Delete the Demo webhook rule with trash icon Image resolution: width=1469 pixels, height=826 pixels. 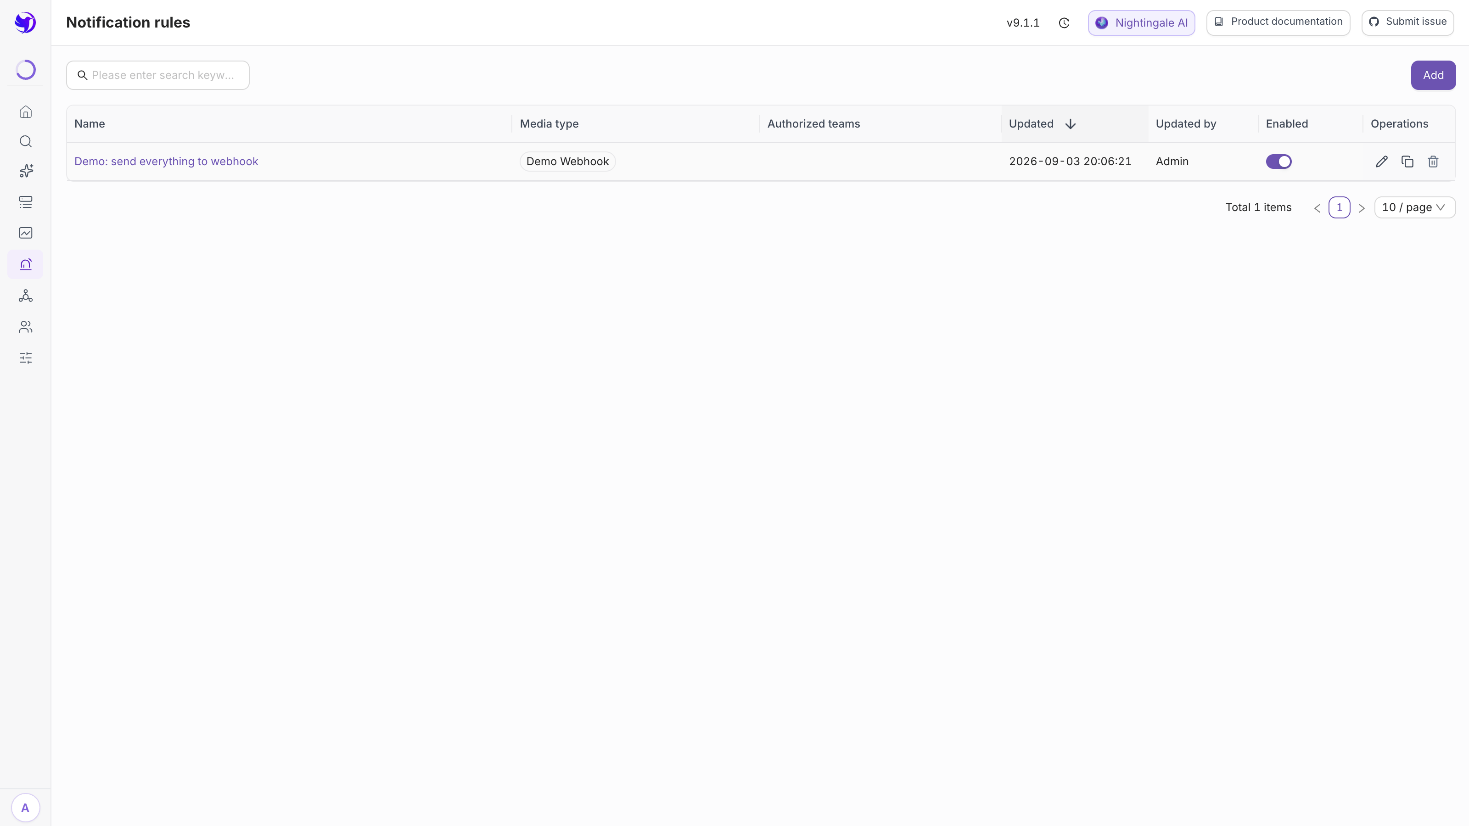[1433, 162]
